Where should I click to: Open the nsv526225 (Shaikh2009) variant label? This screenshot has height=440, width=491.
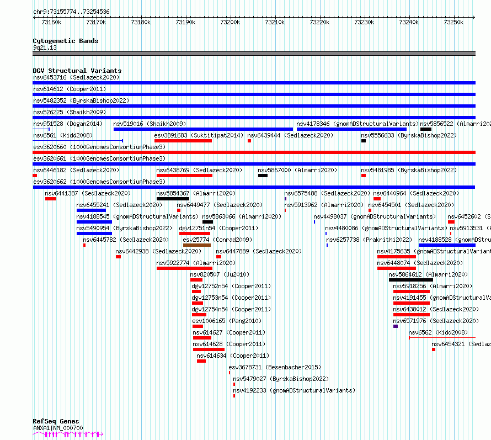[x=70, y=112]
